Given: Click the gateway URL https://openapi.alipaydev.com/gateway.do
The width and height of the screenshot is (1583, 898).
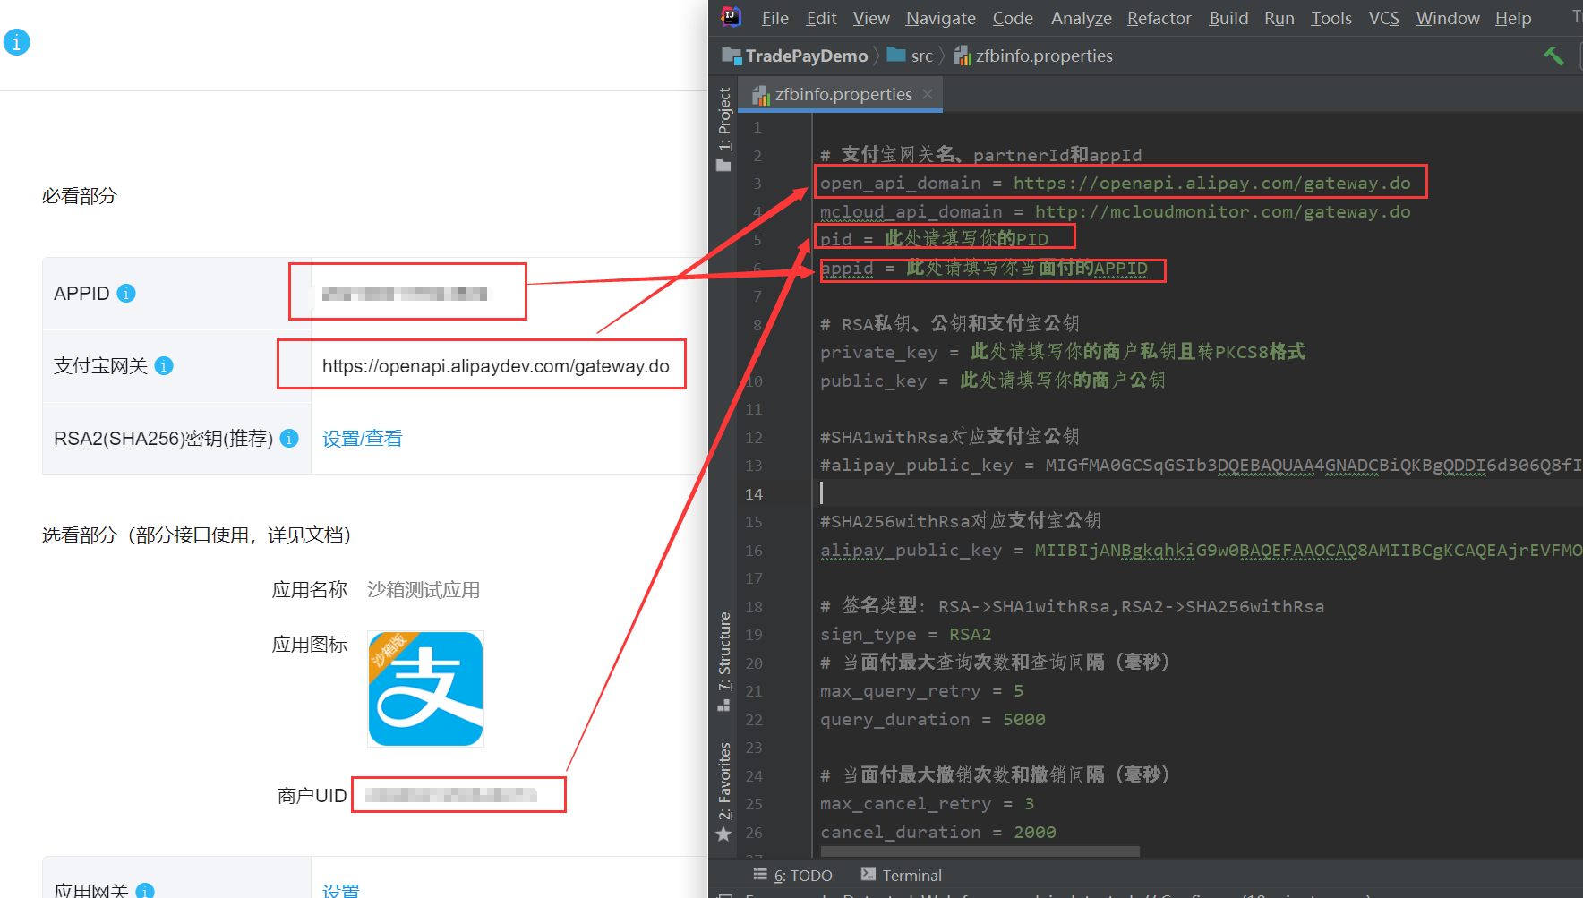Looking at the screenshot, I should [x=496, y=366].
